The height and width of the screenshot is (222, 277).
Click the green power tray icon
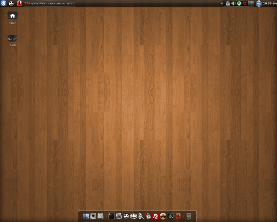tap(239, 3)
